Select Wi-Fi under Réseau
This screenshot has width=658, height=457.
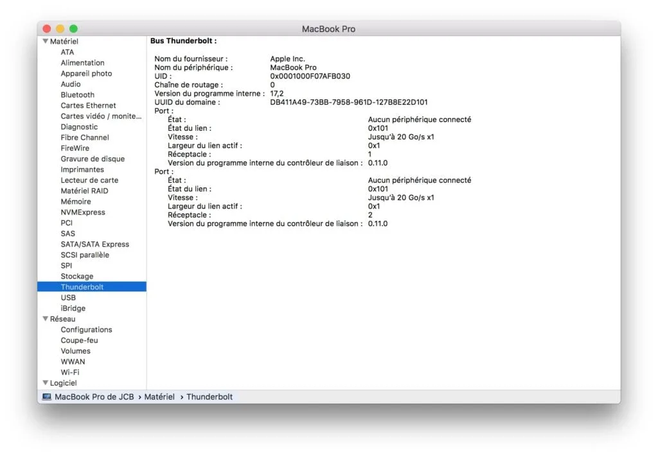69,372
